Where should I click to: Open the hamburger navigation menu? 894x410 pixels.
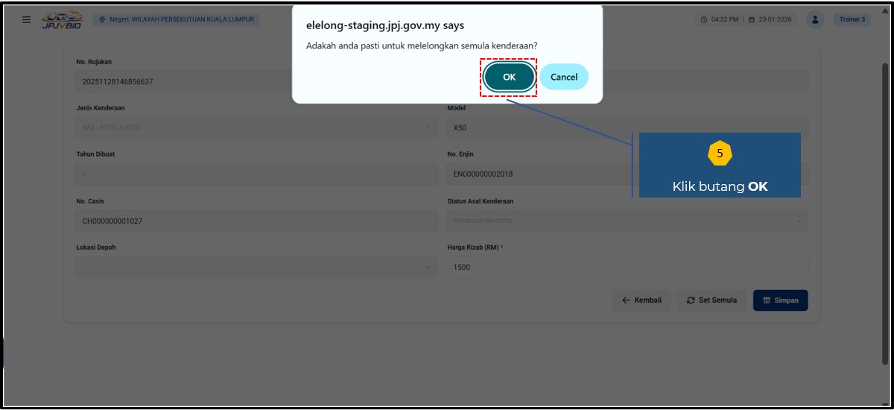pyautogui.click(x=27, y=19)
